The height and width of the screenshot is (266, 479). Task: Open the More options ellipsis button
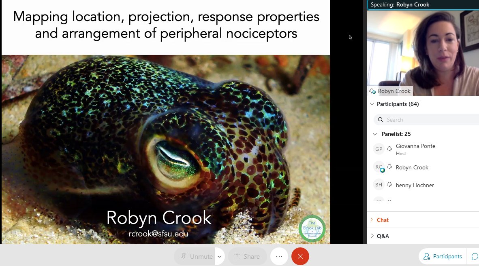279,257
